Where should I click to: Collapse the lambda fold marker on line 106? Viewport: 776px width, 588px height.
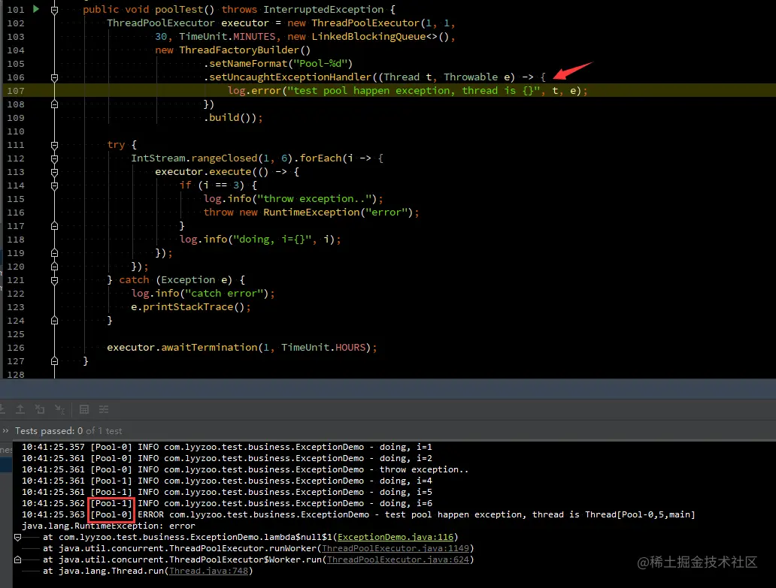[x=54, y=77]
